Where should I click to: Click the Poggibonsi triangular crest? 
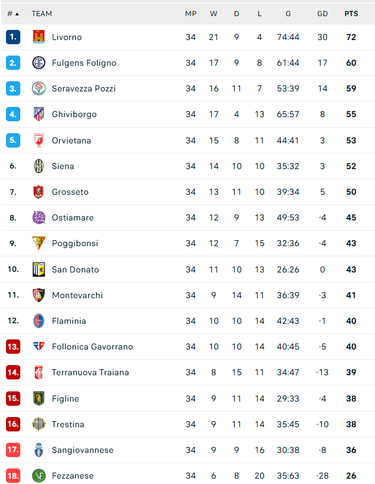(x=39, y=243)
